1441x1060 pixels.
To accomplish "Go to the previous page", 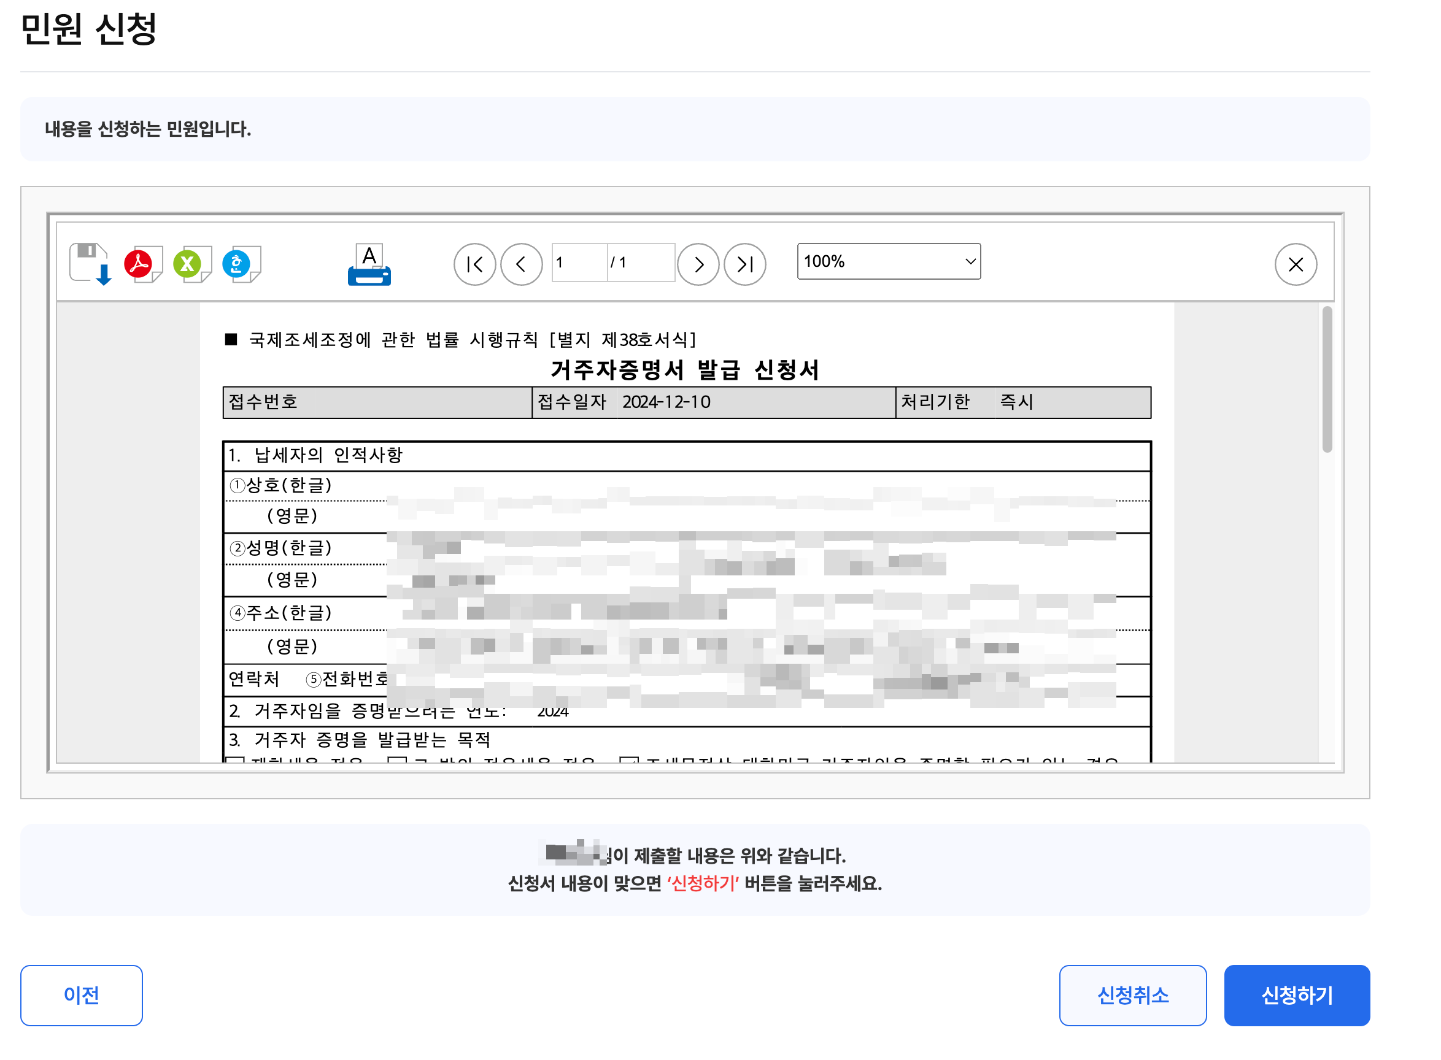I will (521, 264).
